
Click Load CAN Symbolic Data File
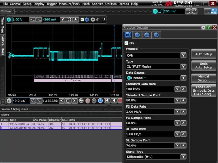coord(204,90)
